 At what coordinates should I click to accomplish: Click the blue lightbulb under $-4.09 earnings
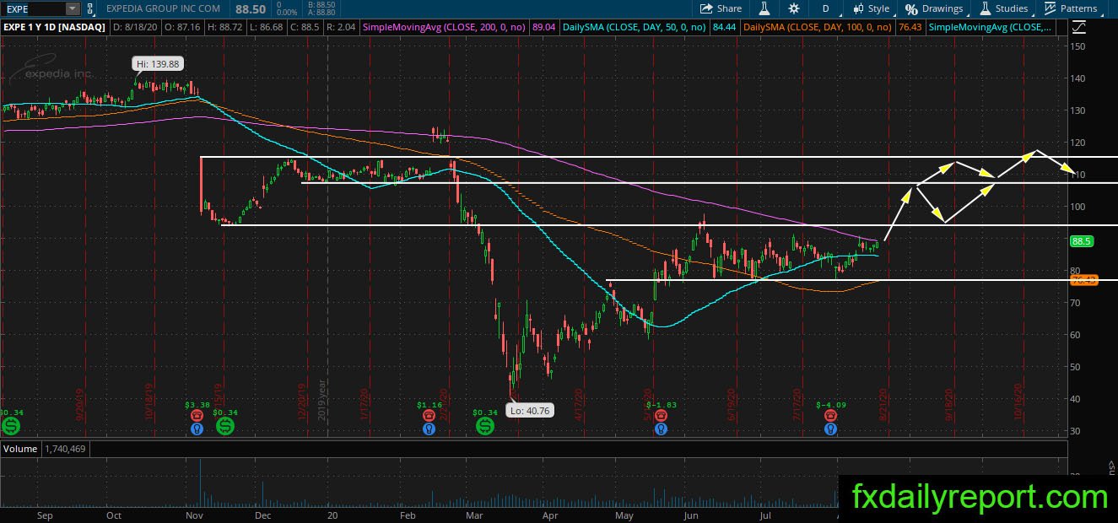[x=830, y=429]
